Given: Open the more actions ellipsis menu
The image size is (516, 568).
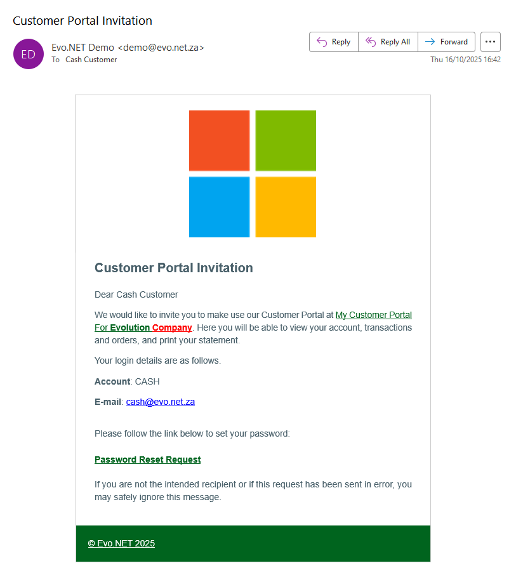Looking at the screenshot, I should tap(490, 42).
